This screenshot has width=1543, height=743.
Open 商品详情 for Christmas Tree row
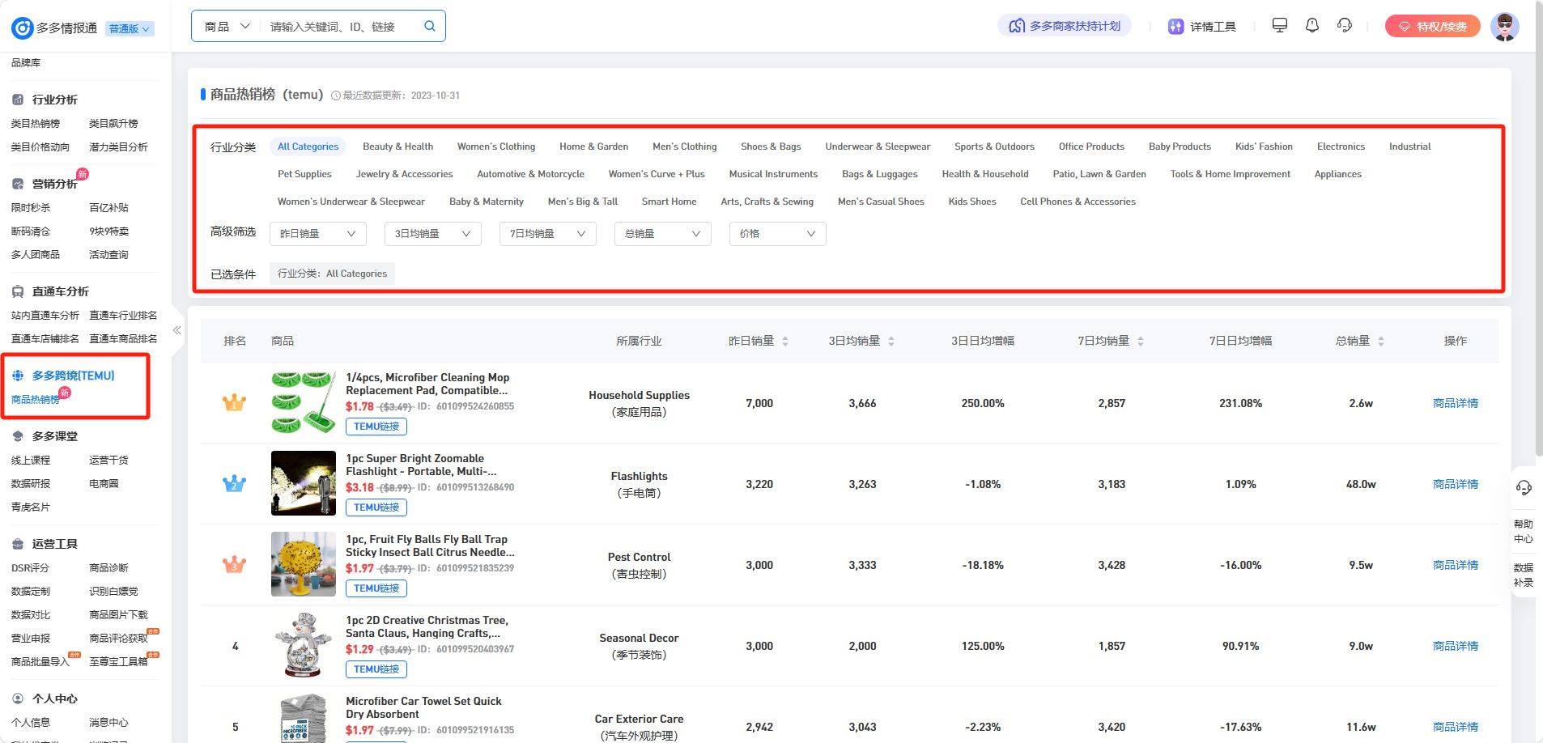tap(1455, 646)
